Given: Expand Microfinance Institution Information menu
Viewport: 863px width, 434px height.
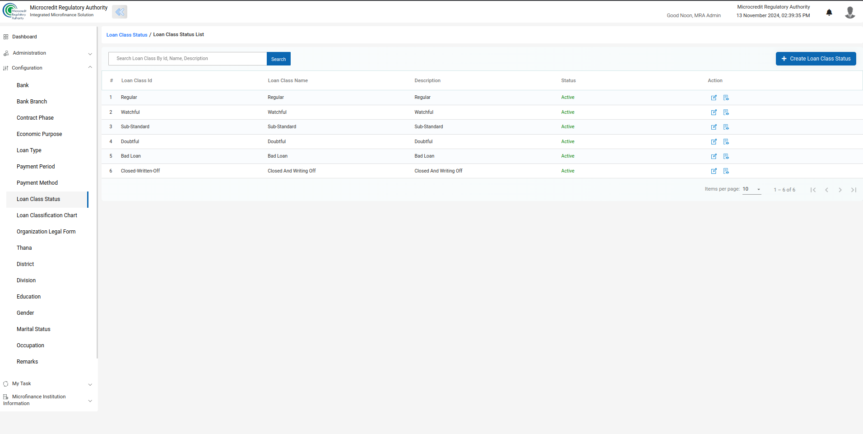Looking at the screenshot, I should (48, 400).
